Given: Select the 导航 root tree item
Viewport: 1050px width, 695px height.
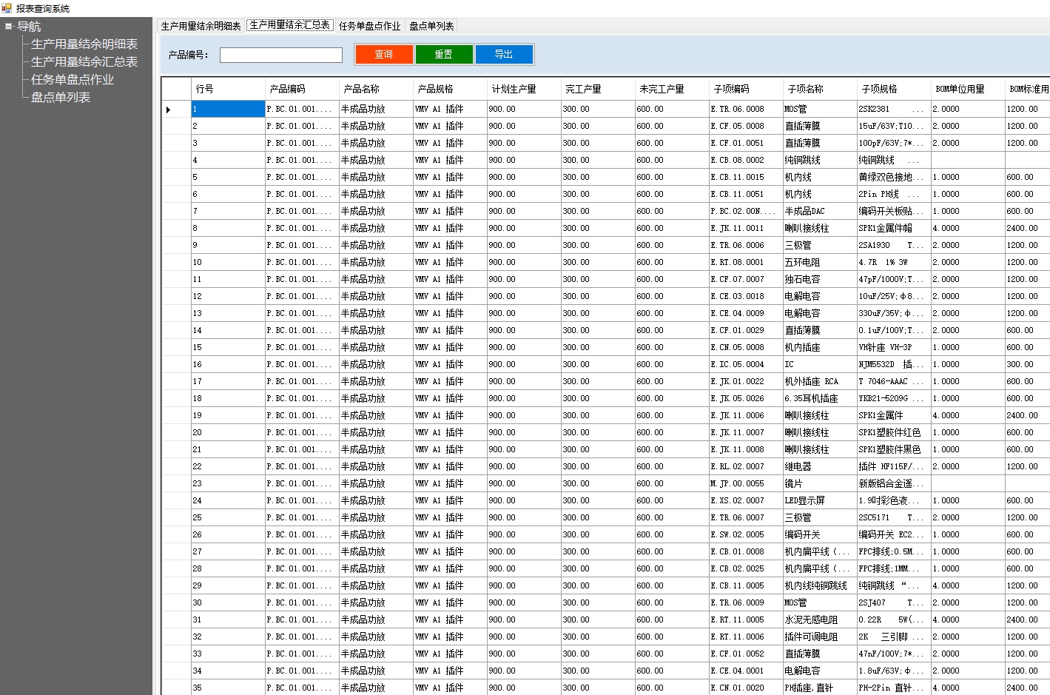Looking at the screenshot, I should pos(29,27).
